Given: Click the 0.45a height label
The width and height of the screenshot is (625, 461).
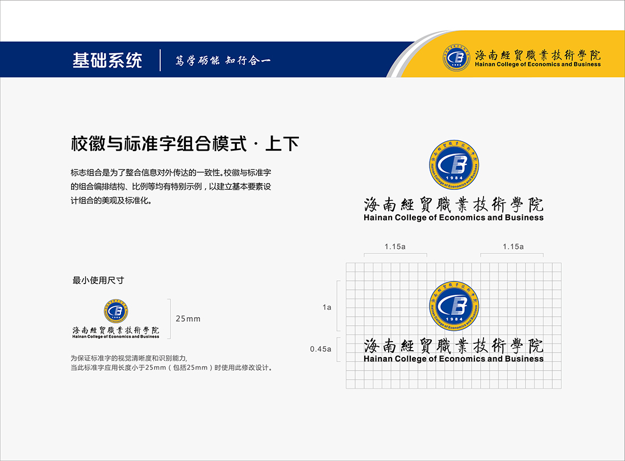Looking at the screenshot, I should [x=320, y=349].
